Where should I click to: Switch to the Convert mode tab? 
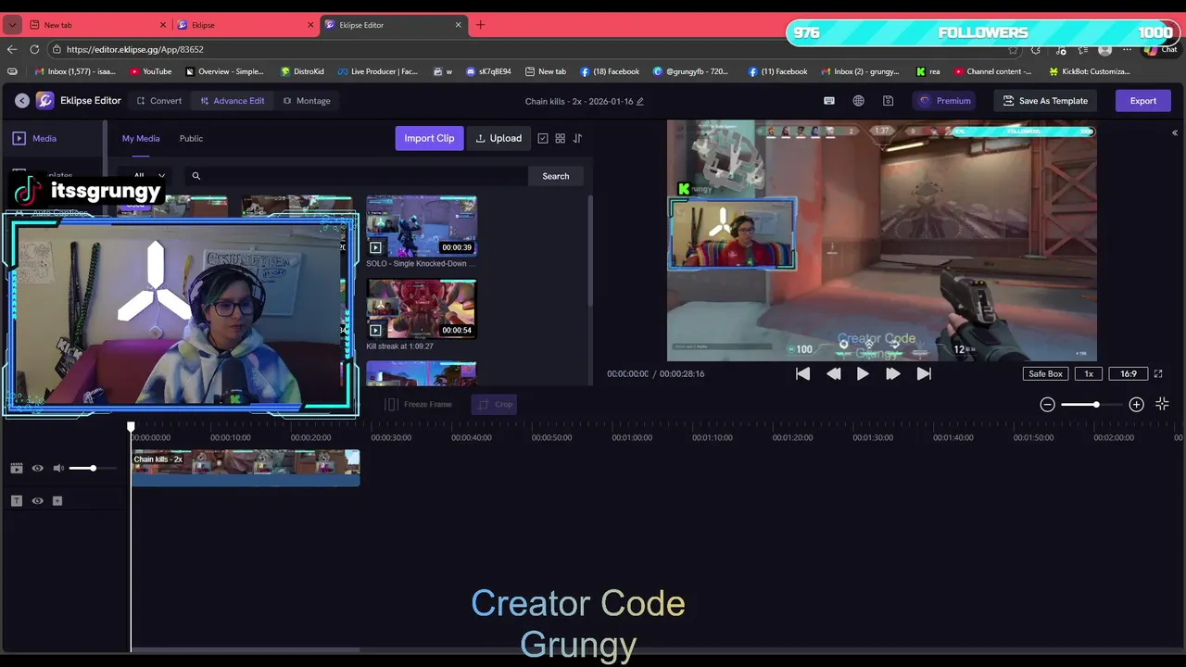pos(158,101)
